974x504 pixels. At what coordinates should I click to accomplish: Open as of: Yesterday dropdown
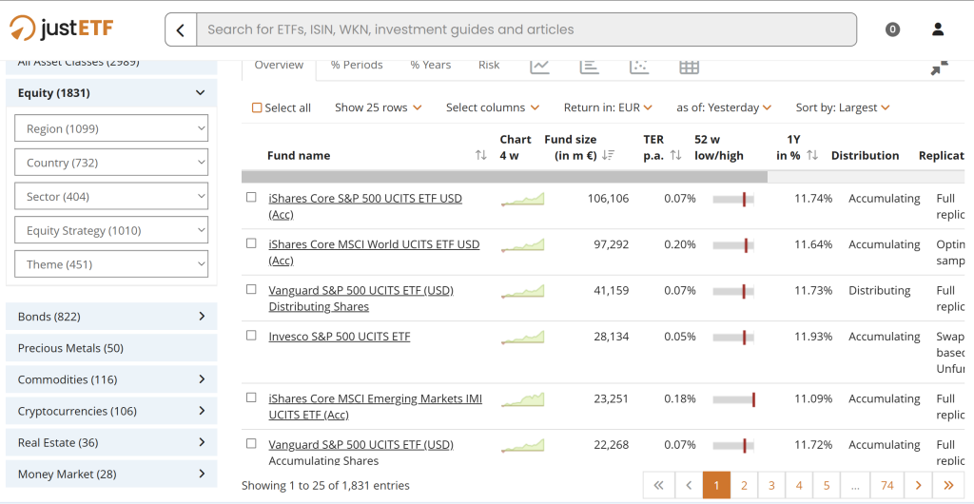(724, 108)
